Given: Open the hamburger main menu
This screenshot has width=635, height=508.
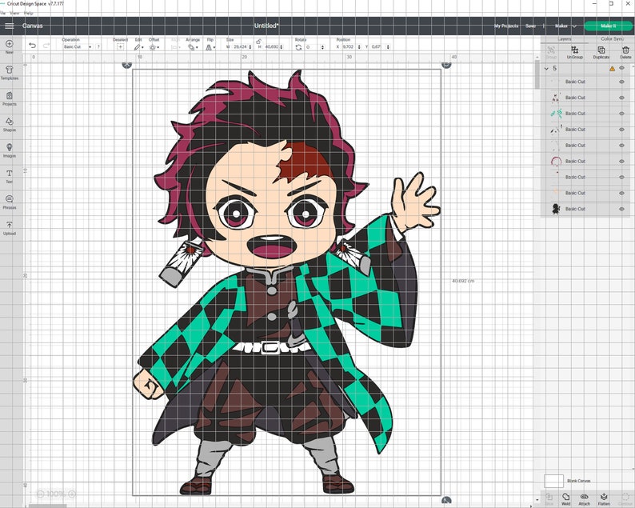Looking at the screenshot, I should (10, 26).
